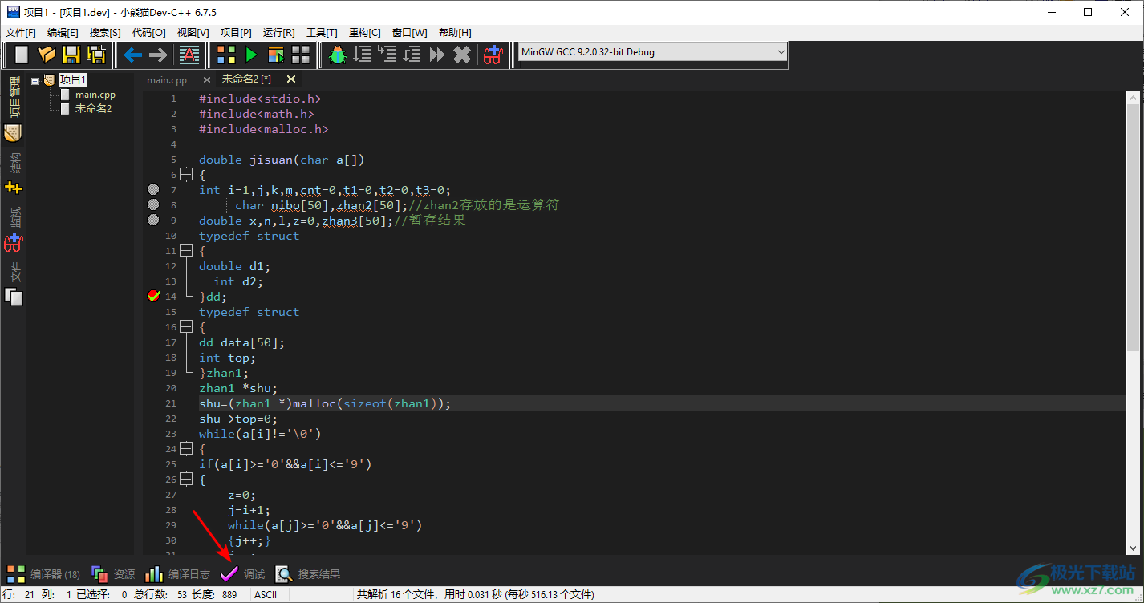Collapse the struct block at line 11
This screenshot has width=1144, height=603.
click(x=186, y=251)
